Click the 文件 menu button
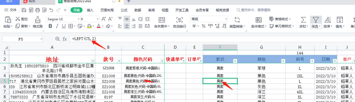 pyautogui.click(x=11, y=10)
